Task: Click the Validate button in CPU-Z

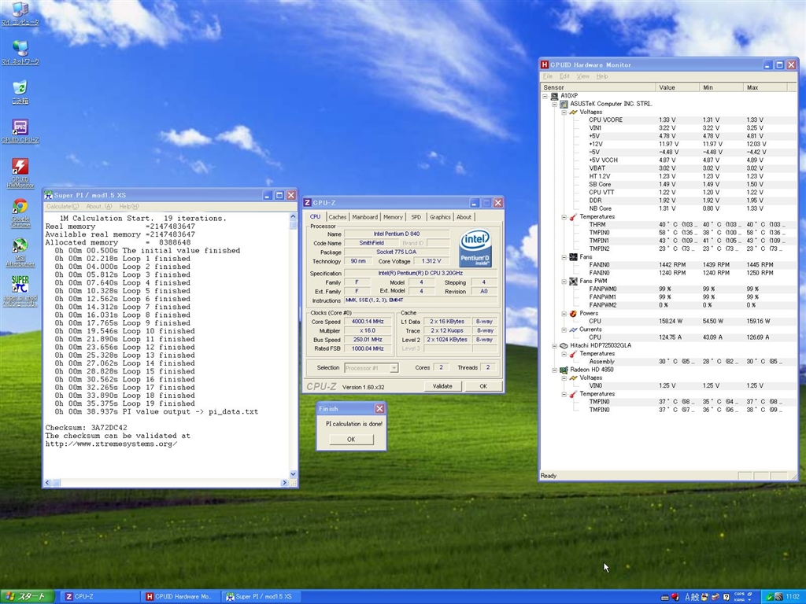Action: click(x=442, y=386)
